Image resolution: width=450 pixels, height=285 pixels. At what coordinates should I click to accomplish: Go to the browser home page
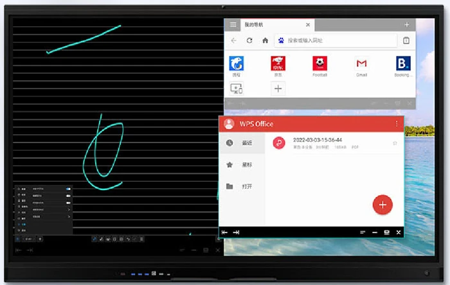265,40
